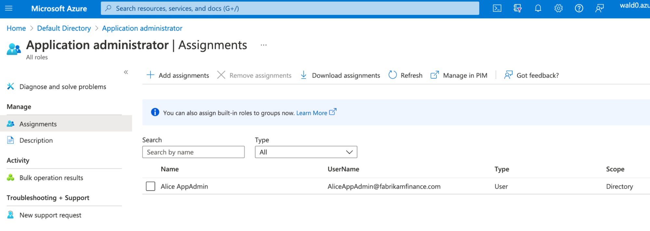
Task: Expand the Type filter dropdown
Action: (x=306, y=152)
